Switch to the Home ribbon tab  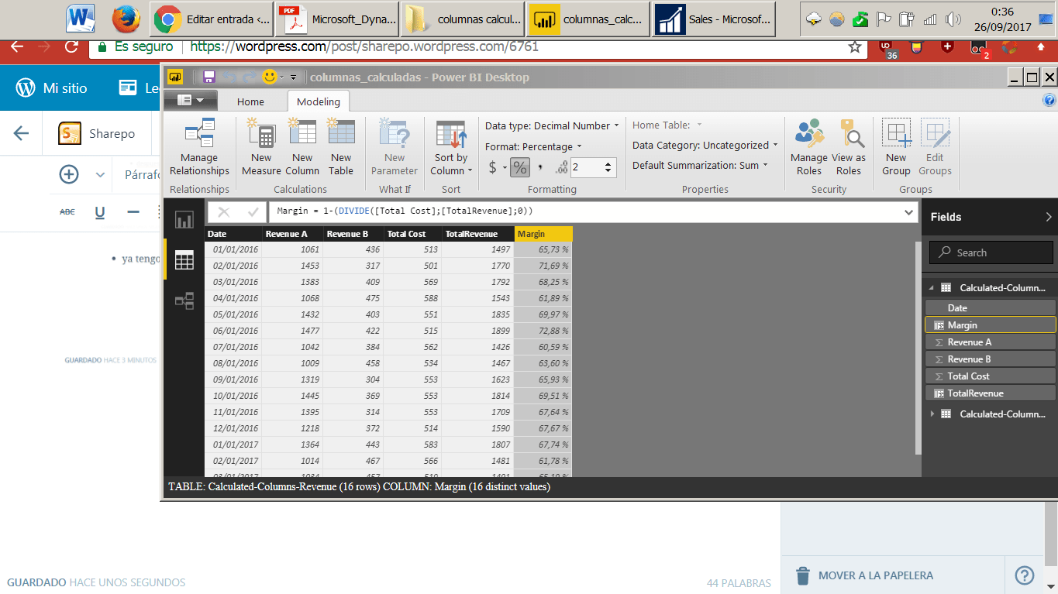tap(250, 101)
